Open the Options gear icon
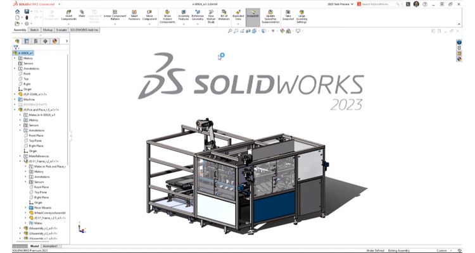The image size is (475, 253). coord(27,23)
